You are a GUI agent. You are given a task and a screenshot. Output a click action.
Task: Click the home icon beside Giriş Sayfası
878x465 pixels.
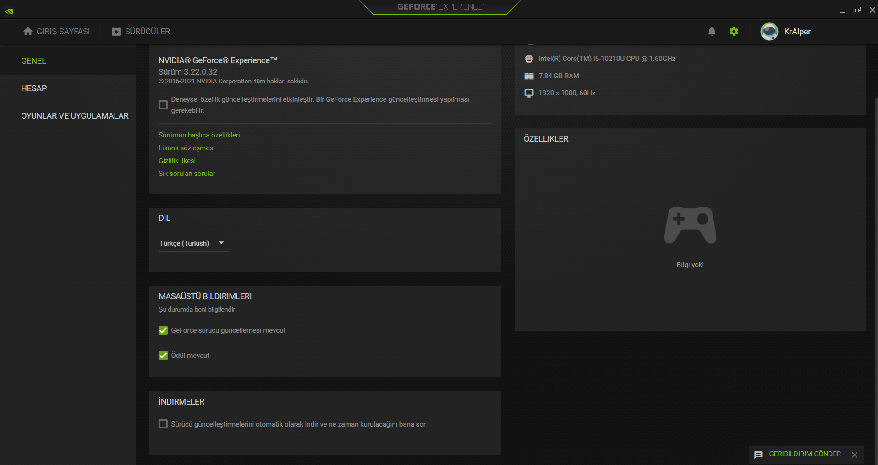(28, 31)
